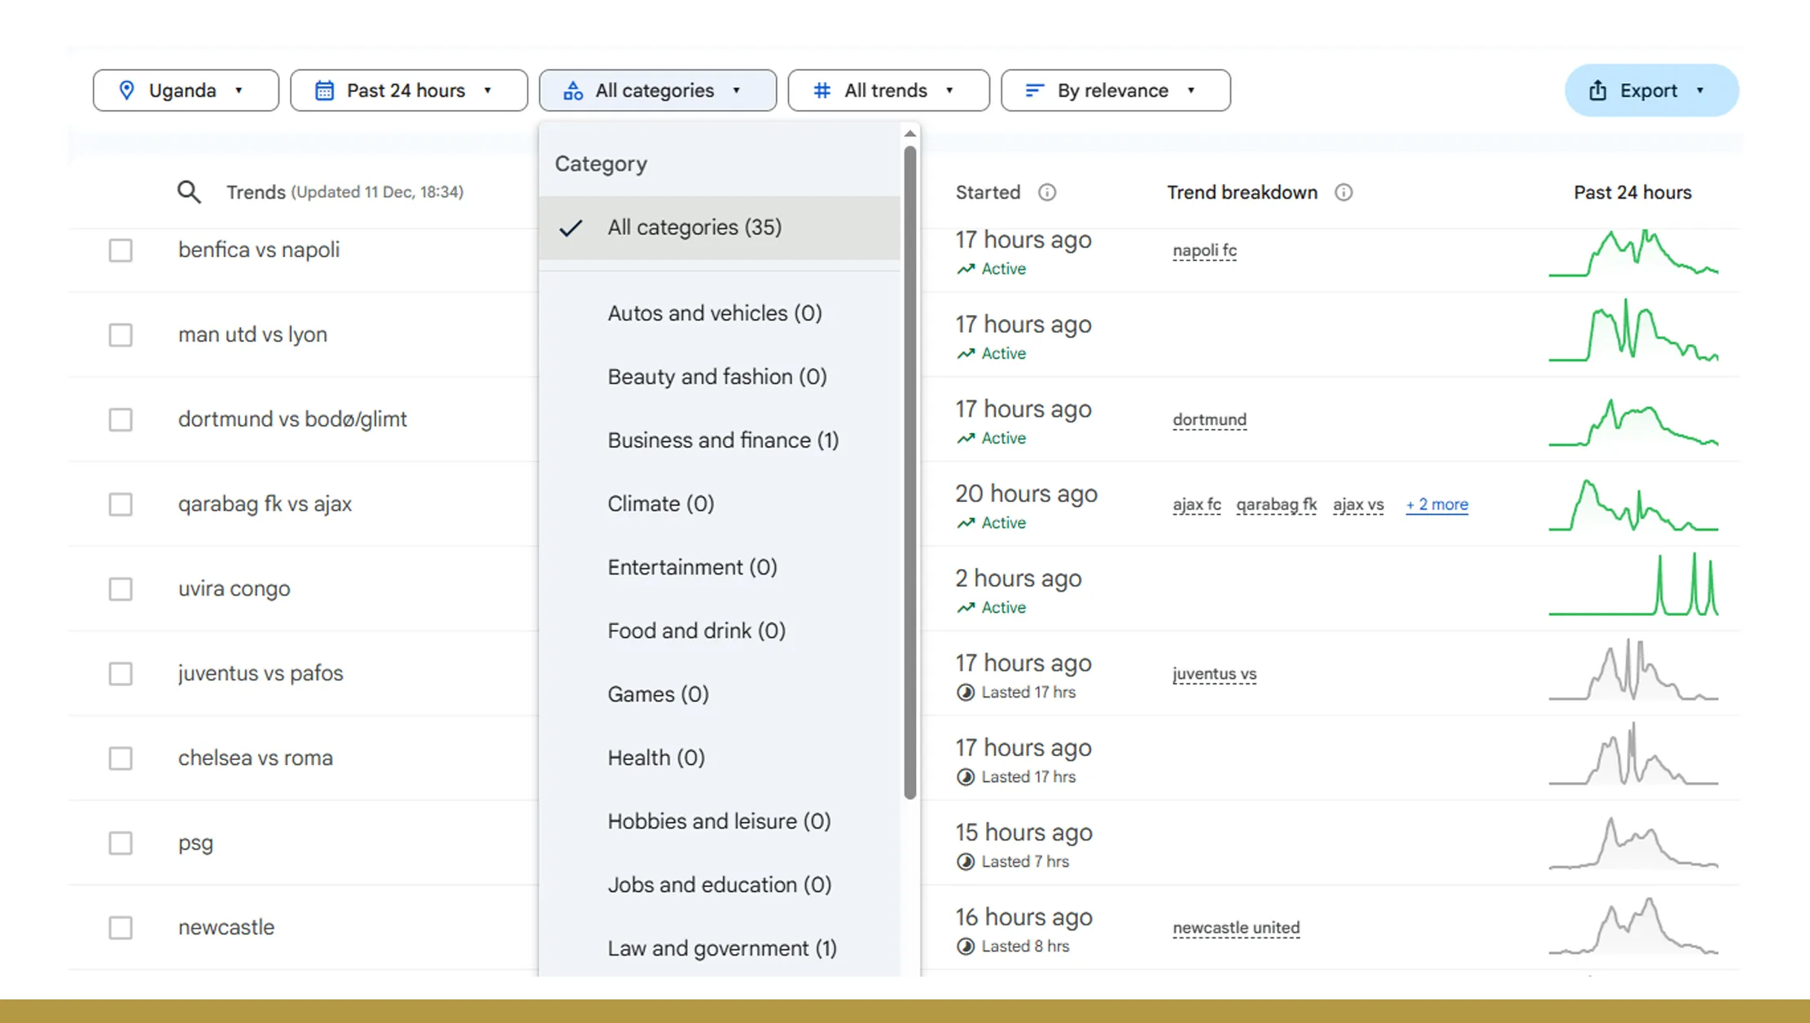Click the info icon next to Started column
The height and width of the screenshot is (1023, 1810).
(1047, 192)
